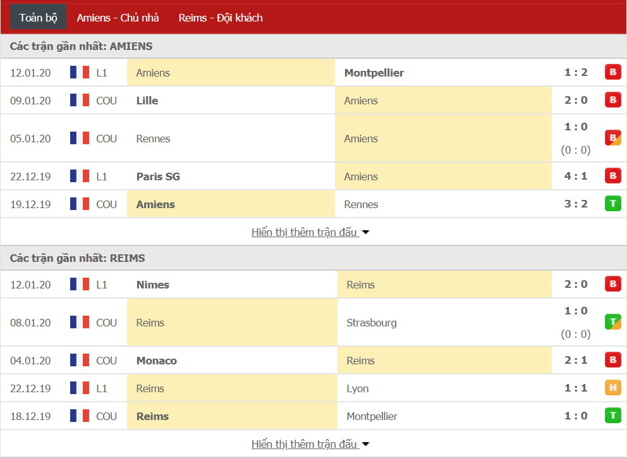Click Nimes team name
This screenshot has width=627, height=458.
coord(153,285)
